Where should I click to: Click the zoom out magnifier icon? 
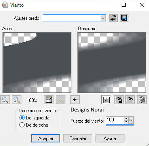(5, 100)
